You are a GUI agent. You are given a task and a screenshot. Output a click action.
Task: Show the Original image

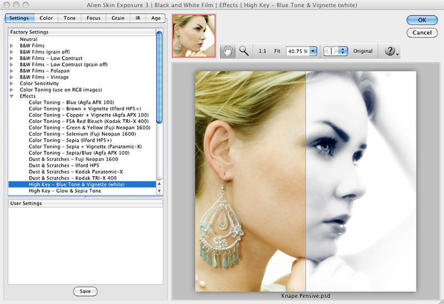(x=363, y=51)
